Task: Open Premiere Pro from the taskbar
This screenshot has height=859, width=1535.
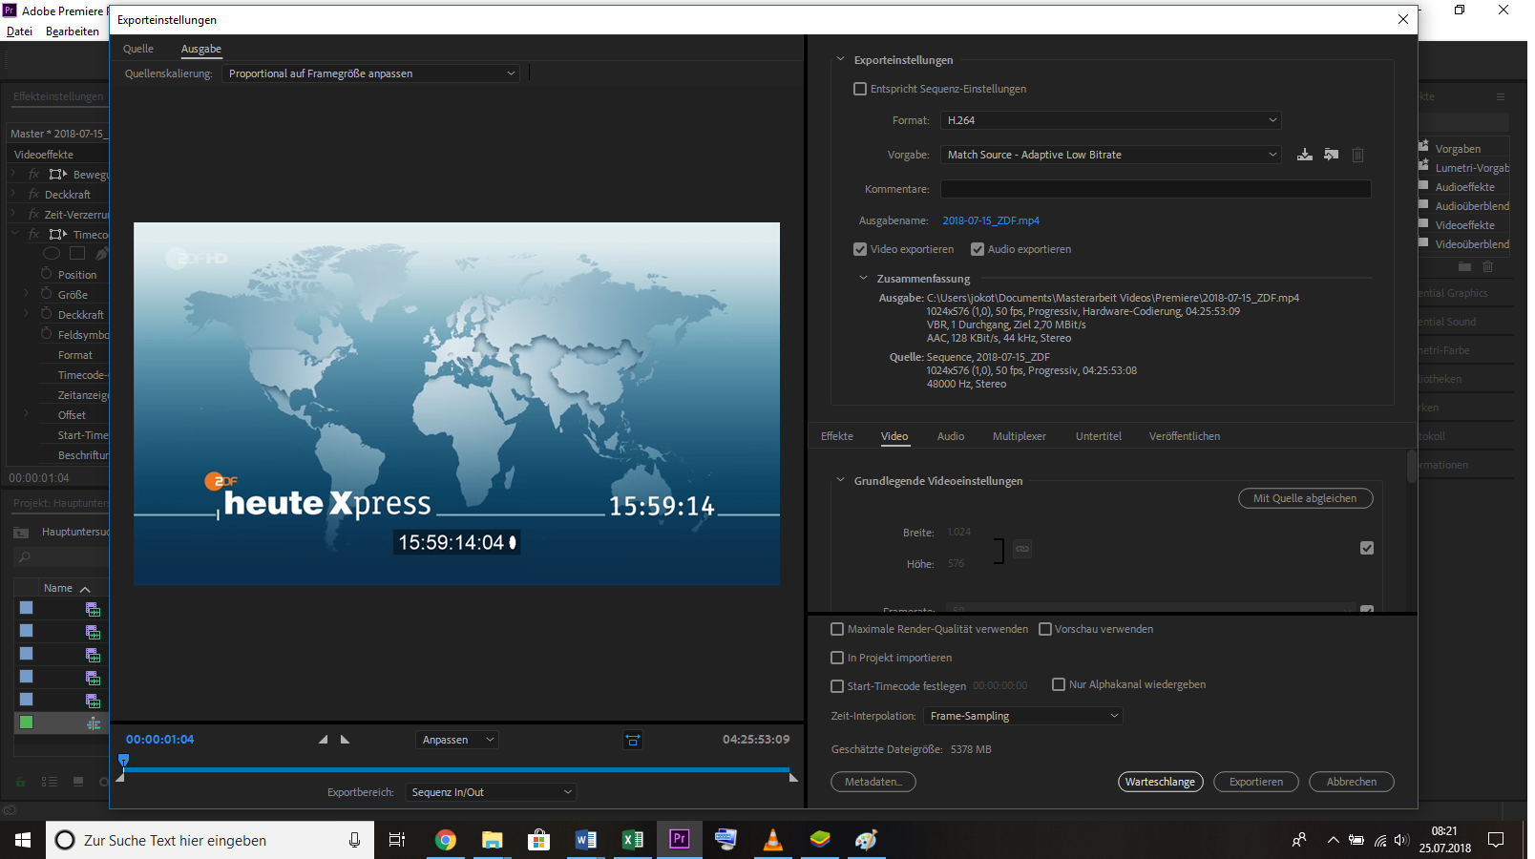Action: coord(679,840)
